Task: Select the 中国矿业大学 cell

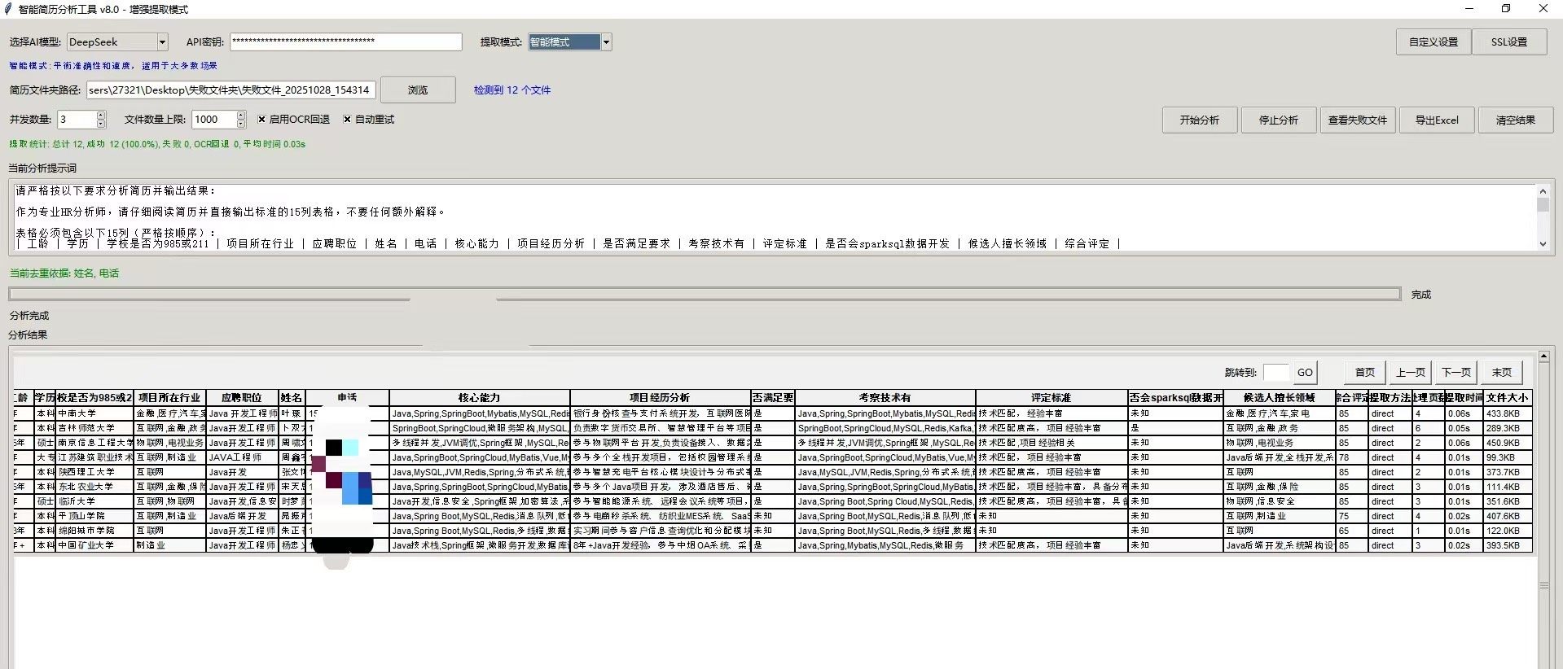Action: click(x=94, y=545)
